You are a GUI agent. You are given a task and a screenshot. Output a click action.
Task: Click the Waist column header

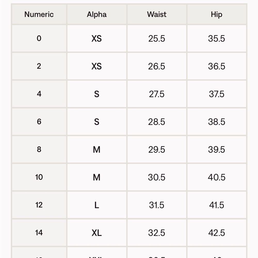(157, 14)
